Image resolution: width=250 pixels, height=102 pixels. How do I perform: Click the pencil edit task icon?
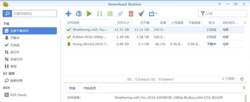point(120,14)
